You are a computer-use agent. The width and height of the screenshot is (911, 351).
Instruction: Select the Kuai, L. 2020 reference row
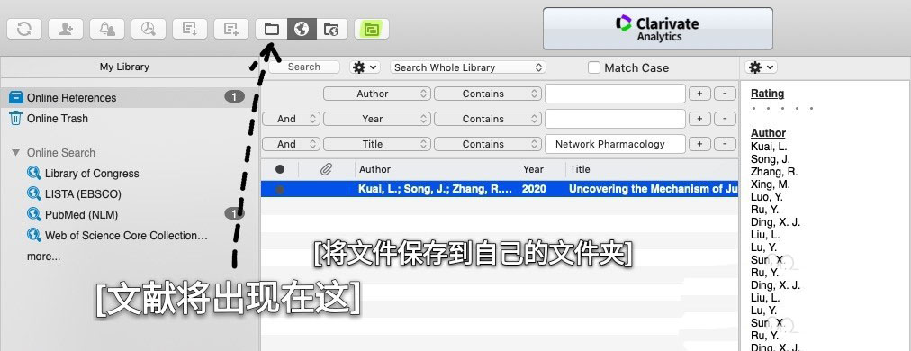coord(500,189)
